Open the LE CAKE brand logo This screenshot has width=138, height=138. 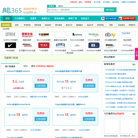coord(44,34)
